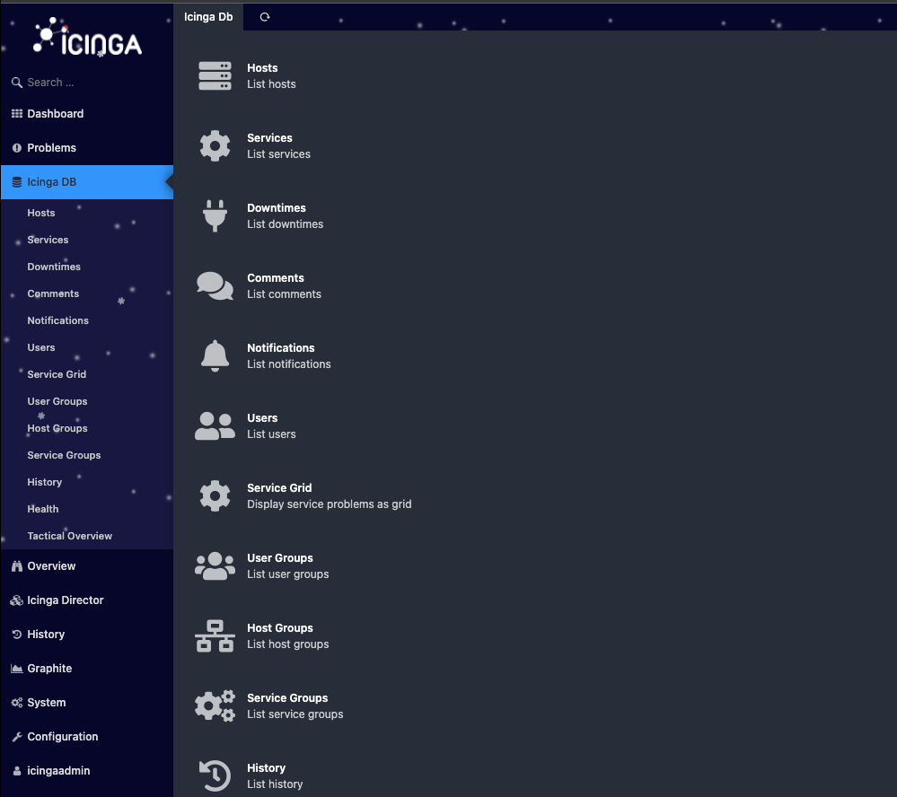Click the Host Groups network icon

click(215, 635)
